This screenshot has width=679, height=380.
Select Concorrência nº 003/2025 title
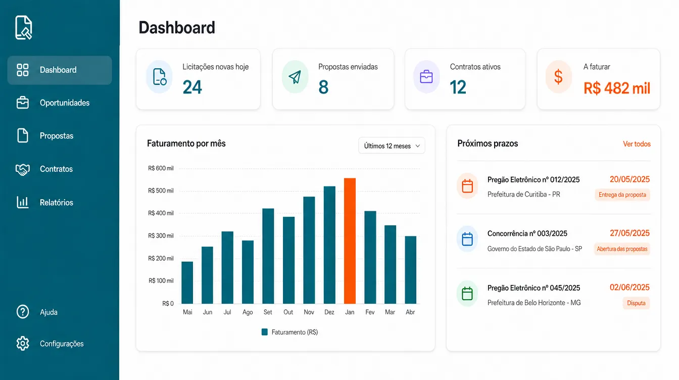(527, 233)
